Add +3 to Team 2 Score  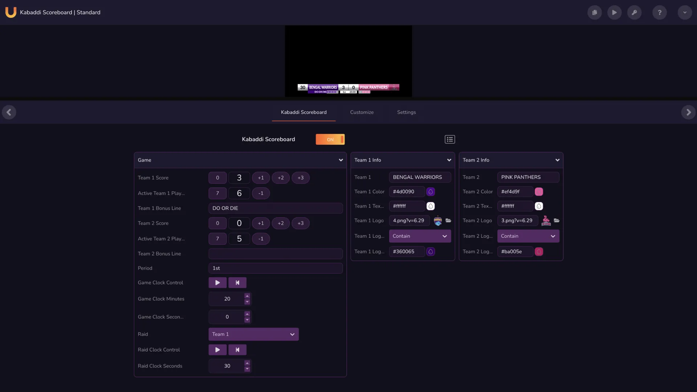tap(301, 223)
